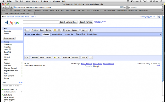Viewport: 165px width, 102px height.
Task: Toggle the bottom select-all checkbox
Action: [26, 58]
